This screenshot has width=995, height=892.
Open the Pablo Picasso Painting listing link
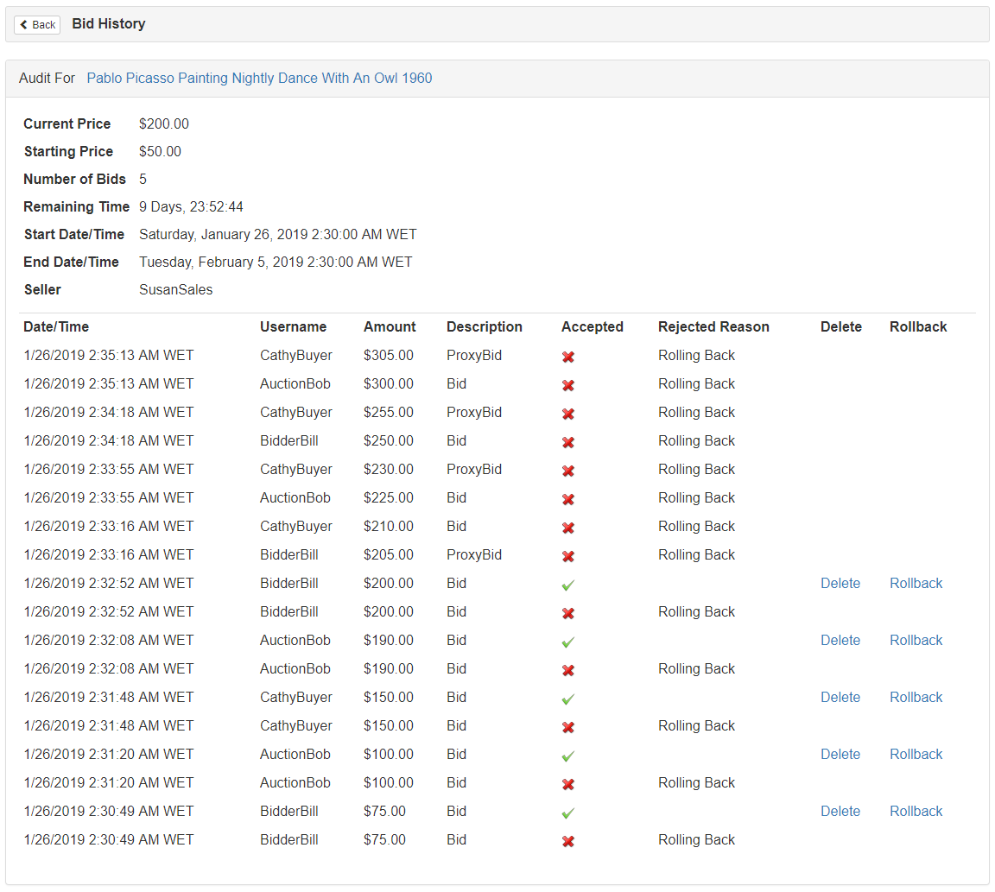259,78
